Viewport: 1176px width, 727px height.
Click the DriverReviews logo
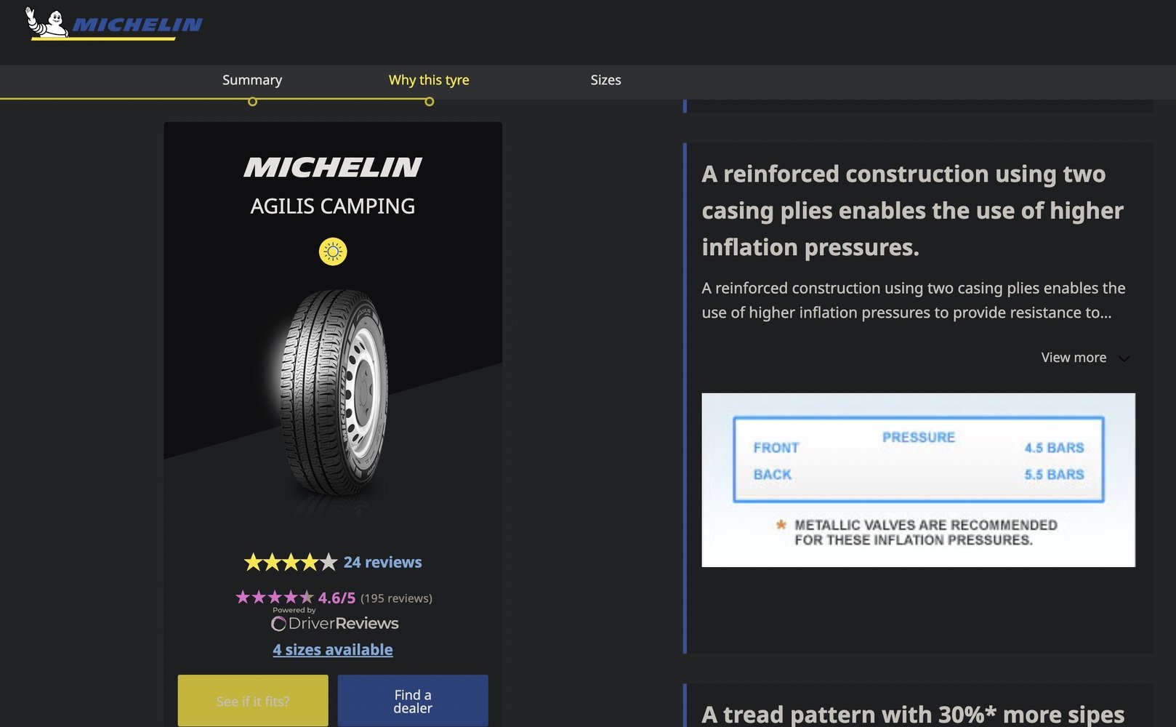(335, 623)
